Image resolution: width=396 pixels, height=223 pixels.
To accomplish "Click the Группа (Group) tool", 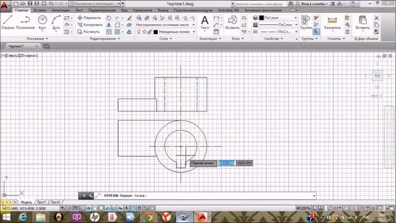I will click(306, 22).
